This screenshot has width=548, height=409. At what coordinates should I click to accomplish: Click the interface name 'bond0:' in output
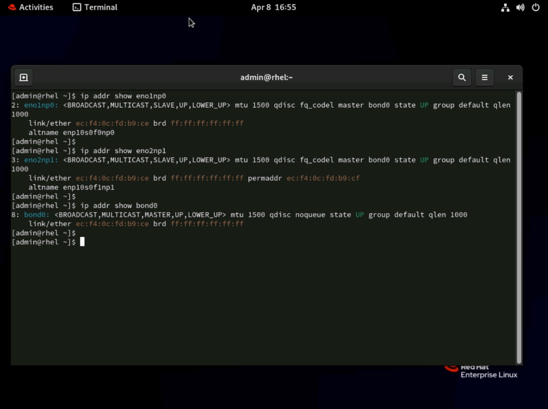(37, 215)
